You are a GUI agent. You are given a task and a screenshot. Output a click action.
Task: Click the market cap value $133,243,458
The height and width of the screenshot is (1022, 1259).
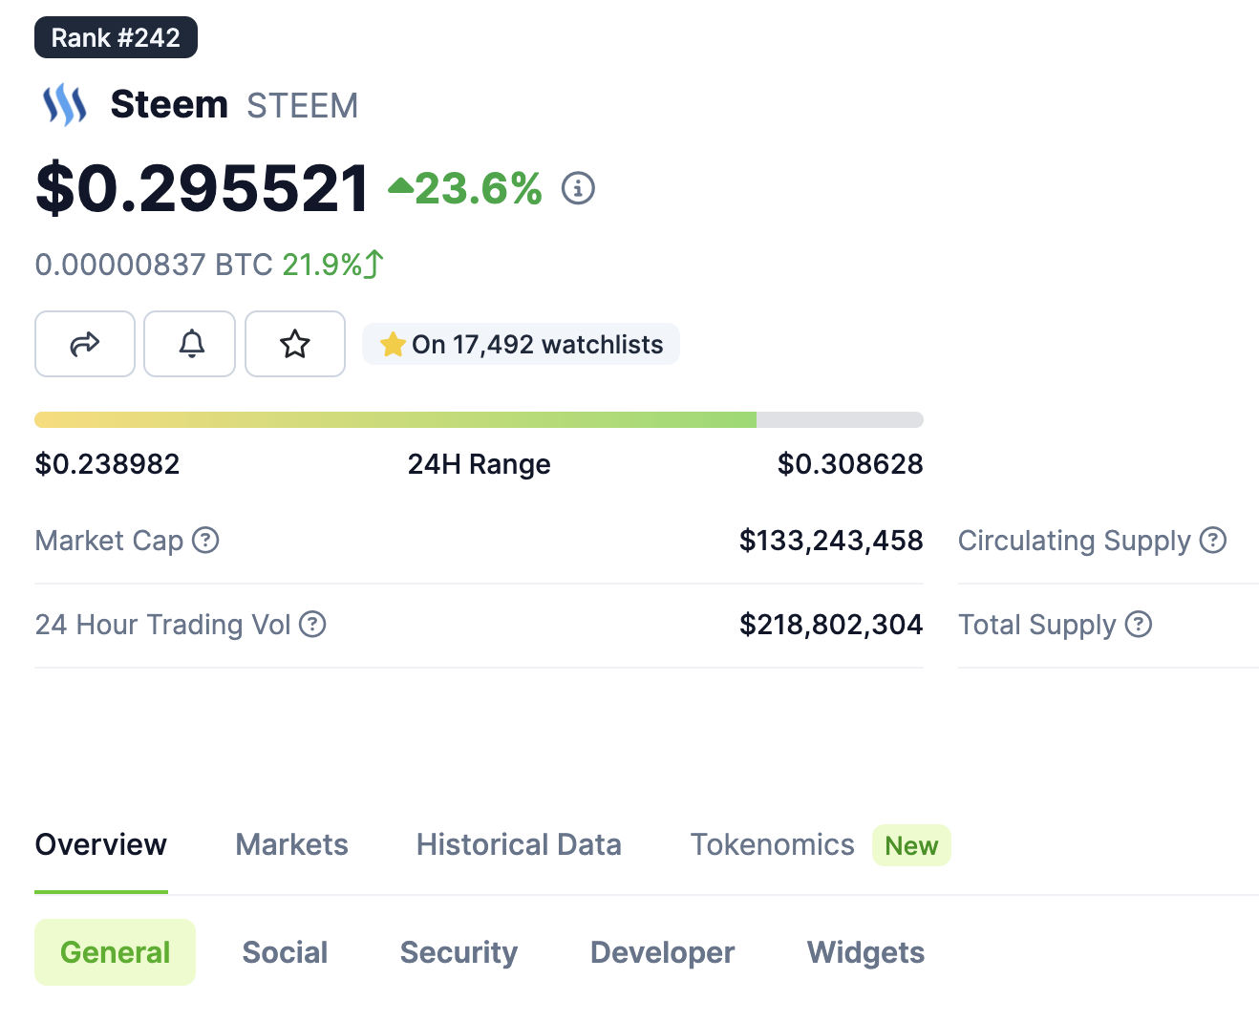coord(831,541)
